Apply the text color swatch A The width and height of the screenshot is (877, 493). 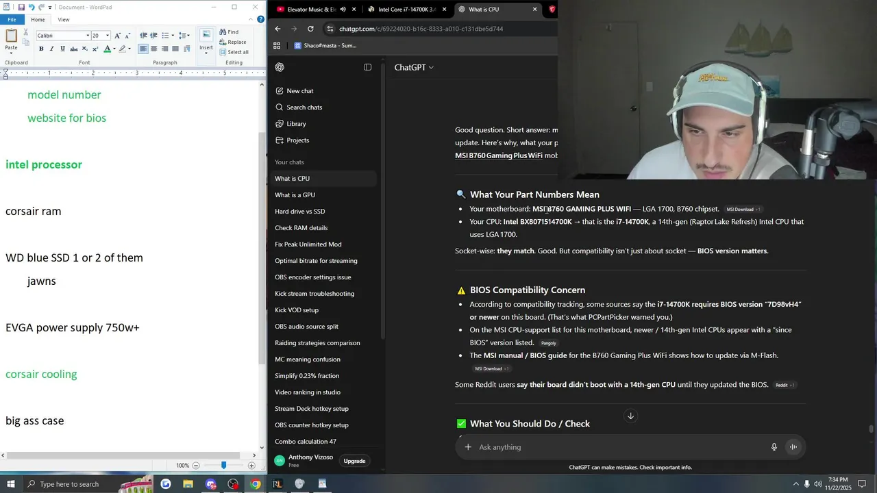(107, 49)
